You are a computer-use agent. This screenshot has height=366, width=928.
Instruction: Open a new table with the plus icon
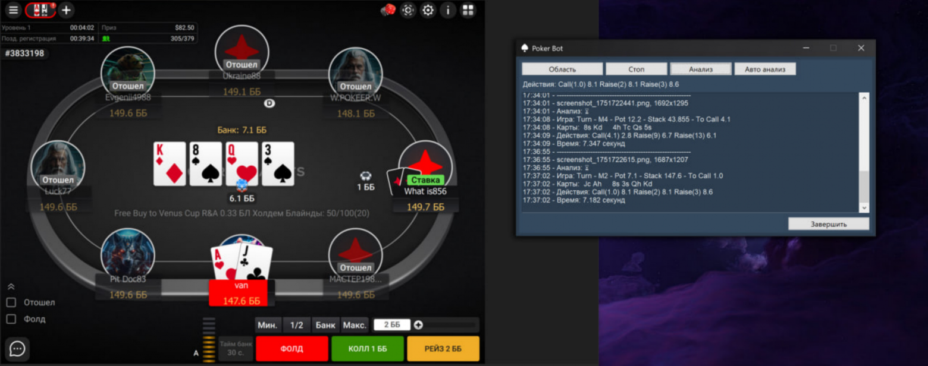click(65, 10)
